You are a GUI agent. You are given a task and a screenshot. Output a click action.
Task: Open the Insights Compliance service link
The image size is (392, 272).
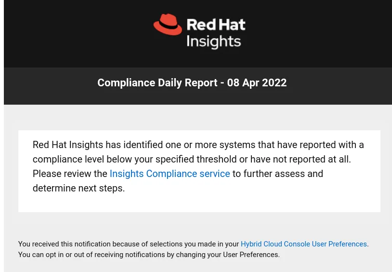pyautogui.click(x=170, y=174)
